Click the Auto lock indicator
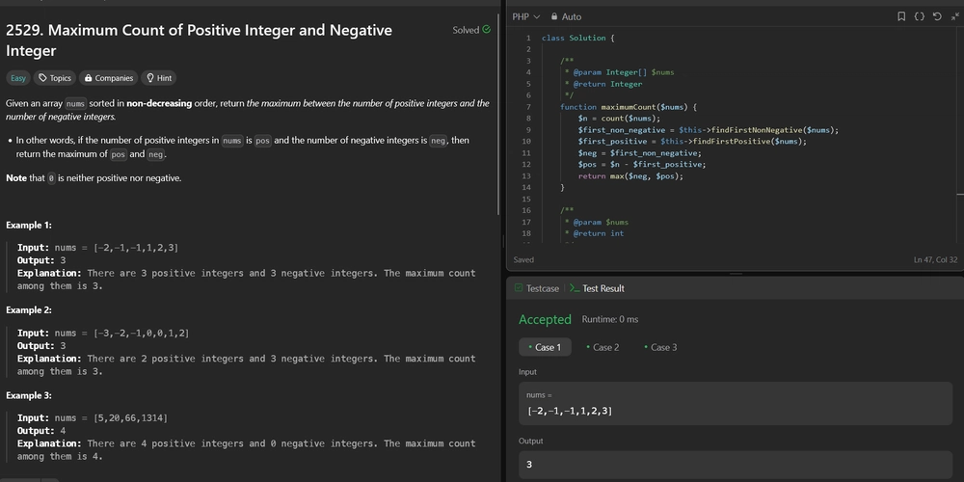 (566, 16)
